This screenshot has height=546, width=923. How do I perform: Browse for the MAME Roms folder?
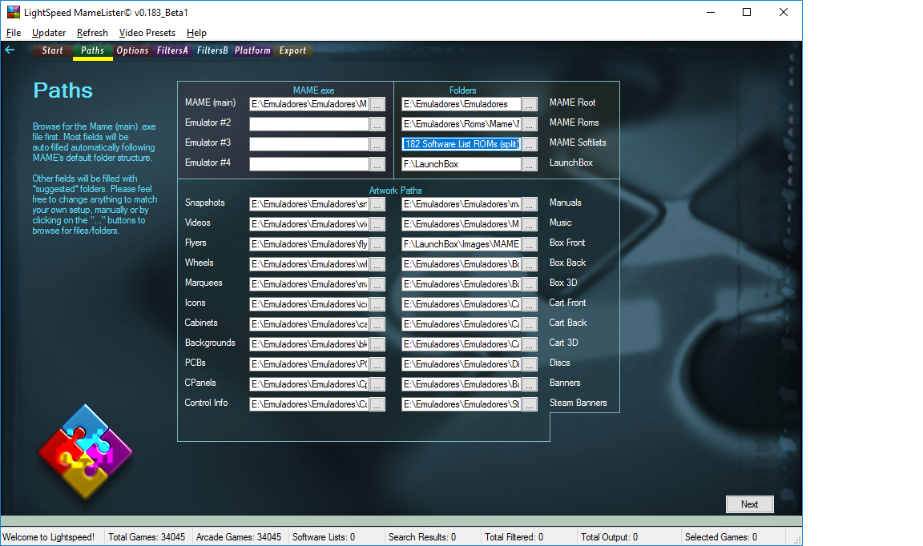[530, 124]
